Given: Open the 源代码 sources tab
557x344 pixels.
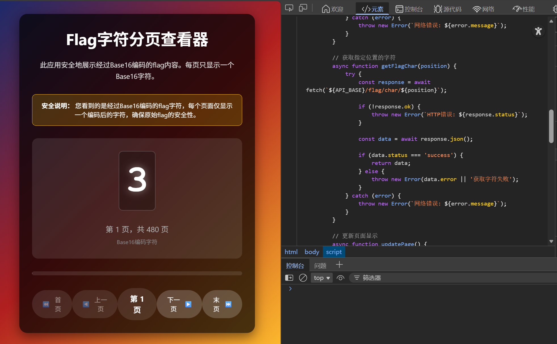Looking at the screenshot, I should point(447,9).
